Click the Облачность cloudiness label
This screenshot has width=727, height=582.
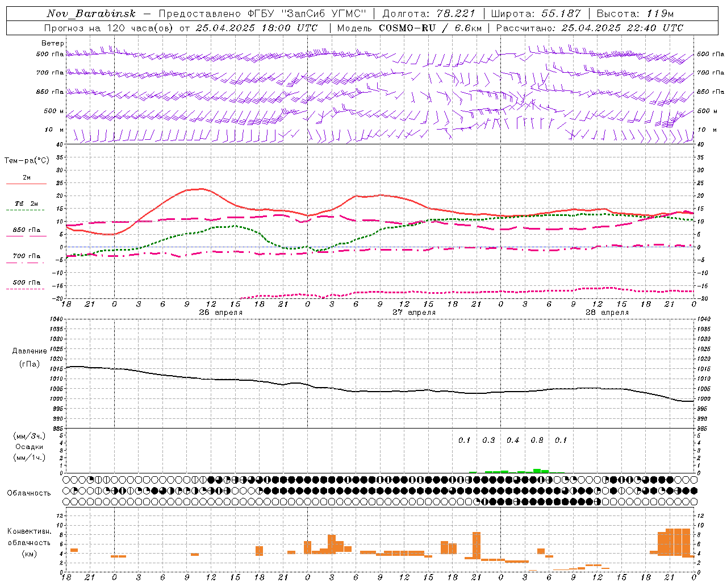click(29, 493)
